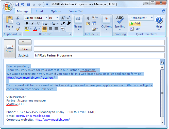Toggle italic formatting
The width and height of the screenshot is (169, 129).
(x=32, y=23)
